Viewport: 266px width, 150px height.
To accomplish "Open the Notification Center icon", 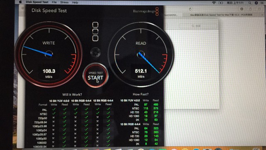I will [x=262, y=3].
